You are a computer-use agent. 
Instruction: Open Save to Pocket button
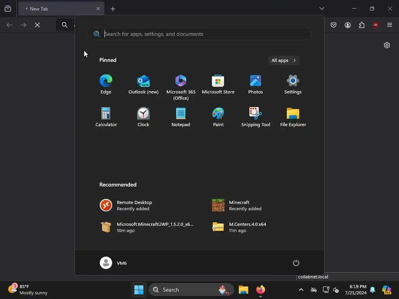(x=334, y=25)
